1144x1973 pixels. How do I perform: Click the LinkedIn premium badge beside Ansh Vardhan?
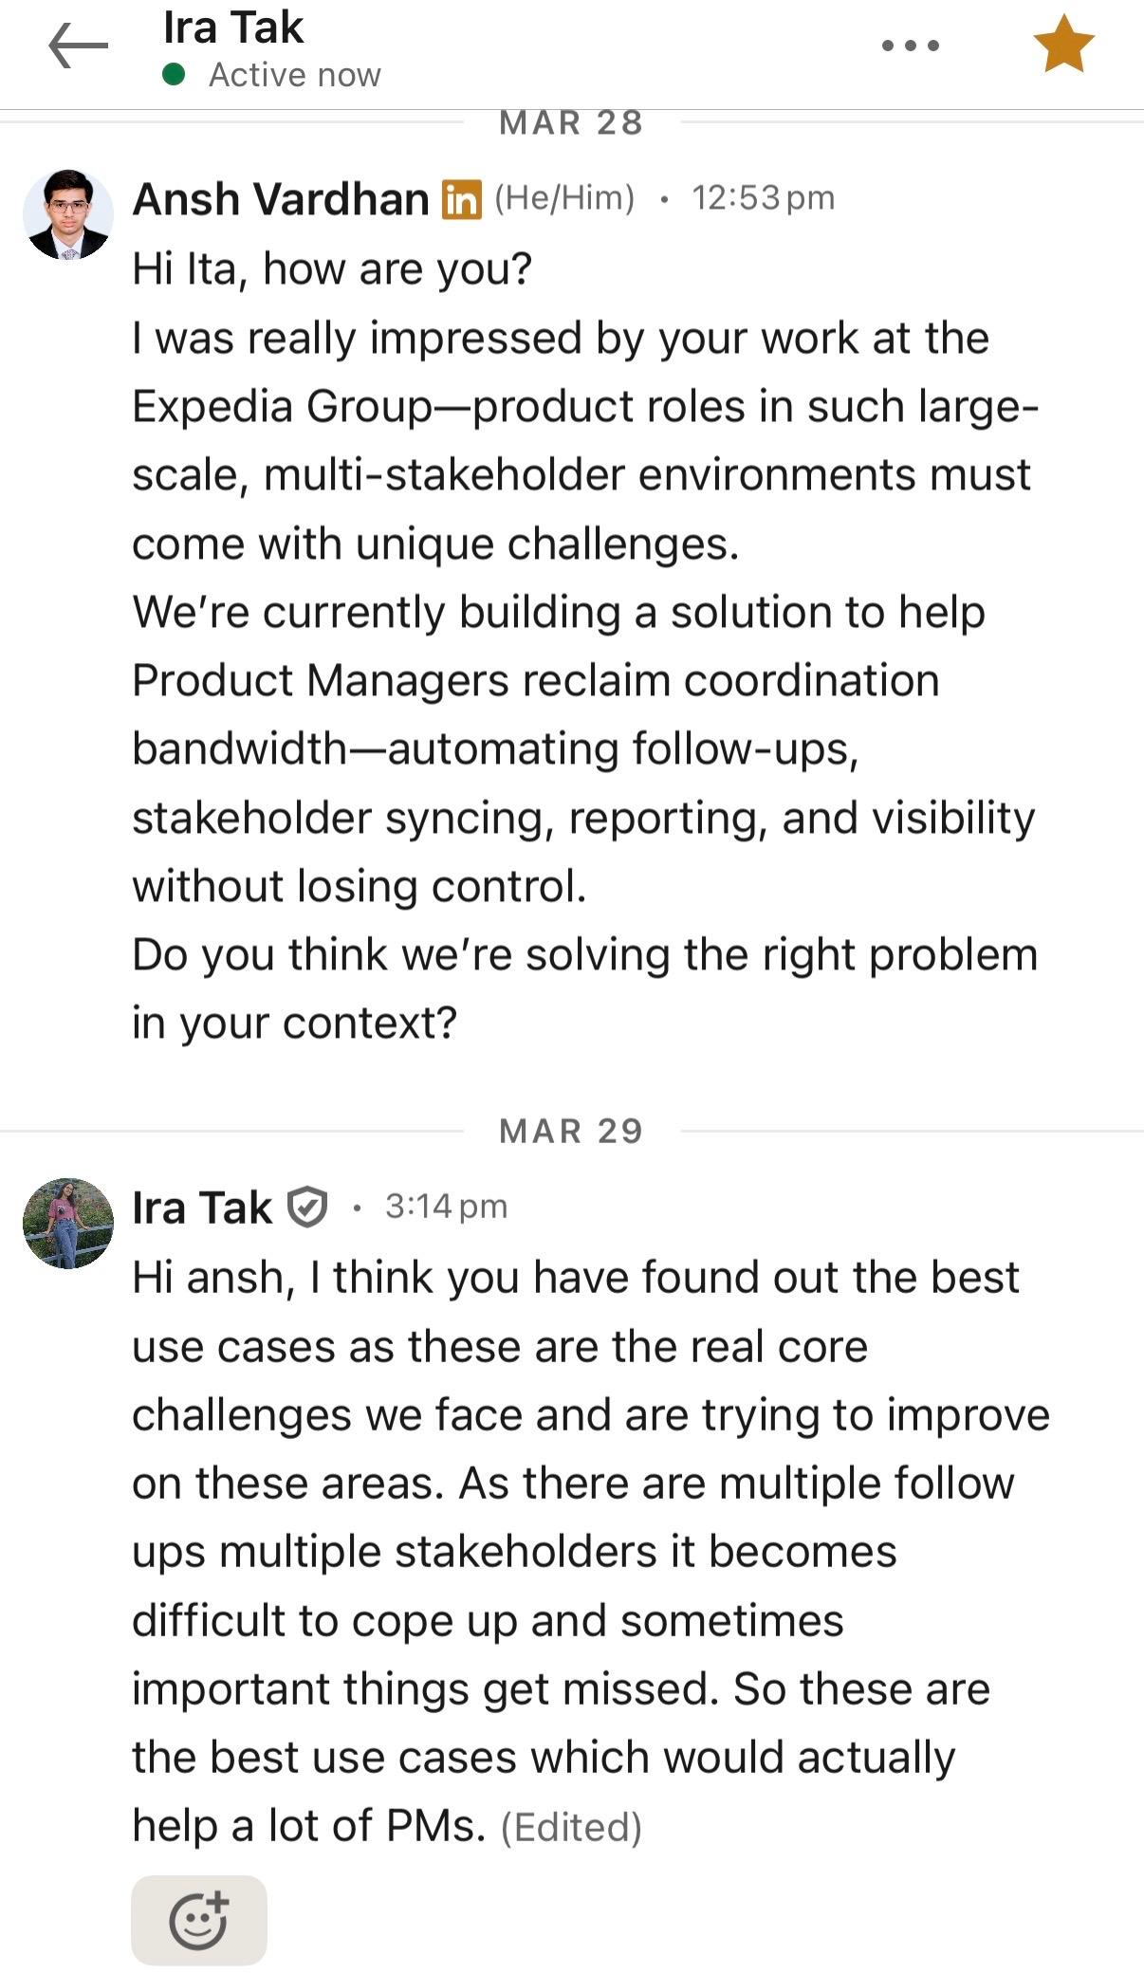(x=462, y=199)
